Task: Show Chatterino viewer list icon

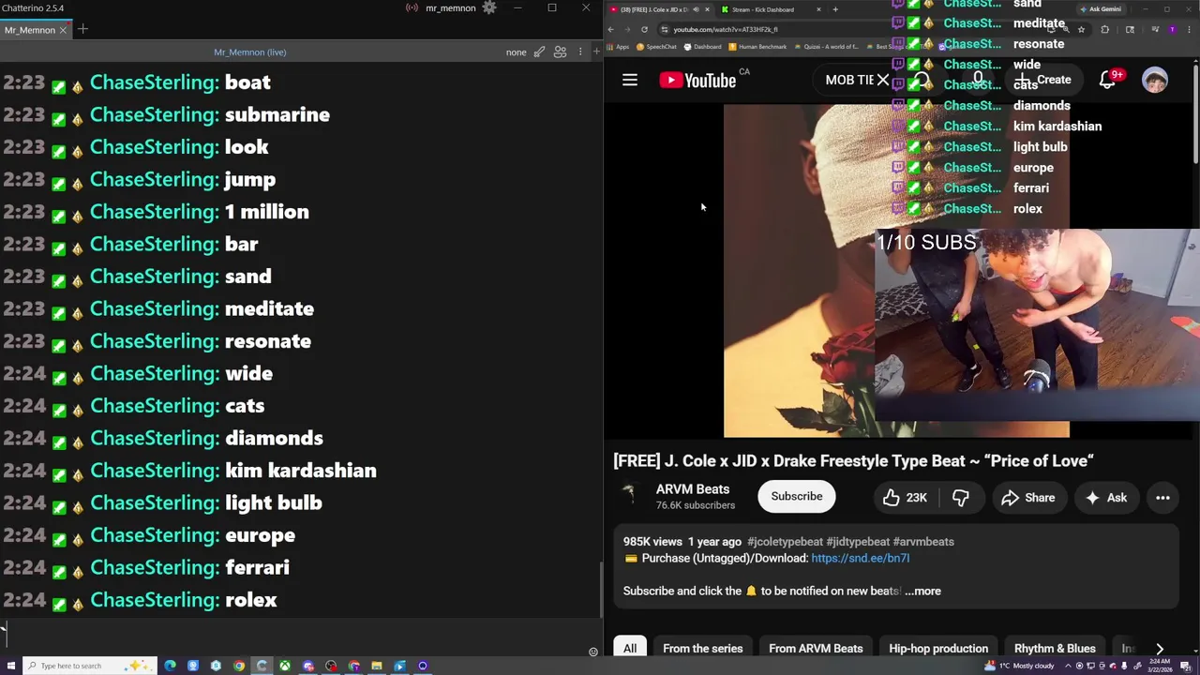Action: [560, 52]
